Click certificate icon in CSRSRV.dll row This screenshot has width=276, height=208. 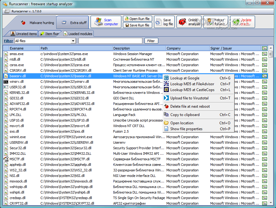(264, 70)
